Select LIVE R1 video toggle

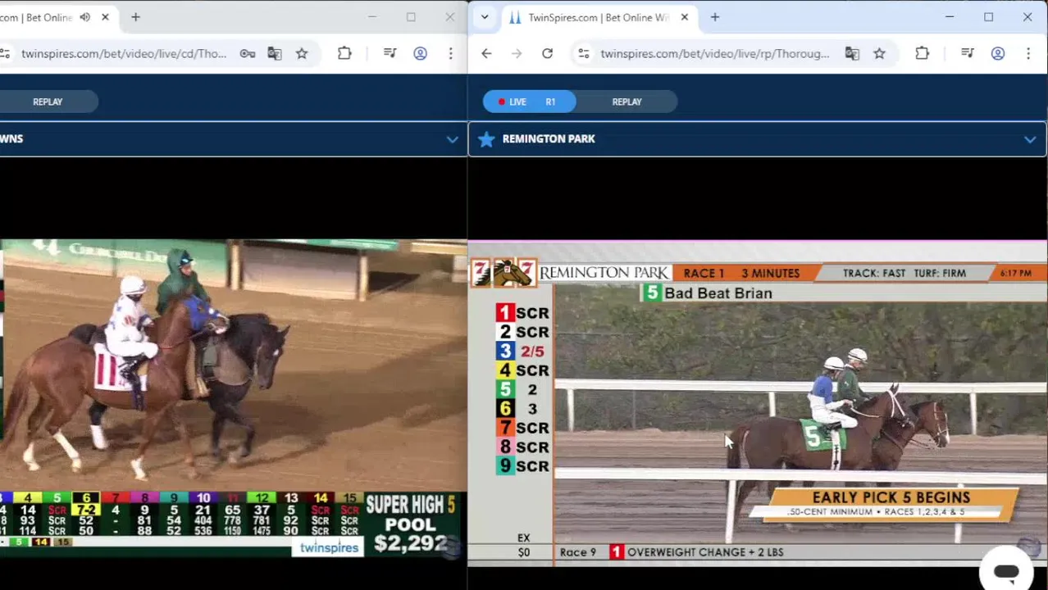tap(529, 102)
